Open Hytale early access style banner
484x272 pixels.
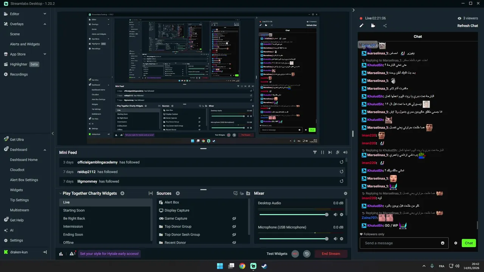point(109,254)
